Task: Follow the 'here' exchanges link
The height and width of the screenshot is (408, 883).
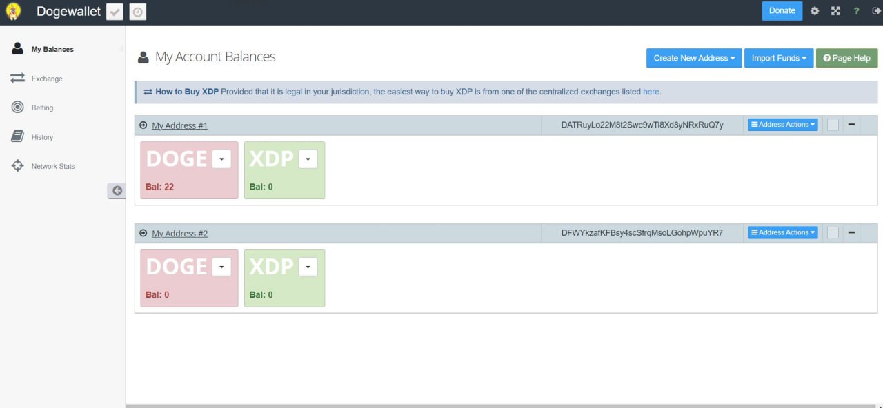Action: pos(651,92)
